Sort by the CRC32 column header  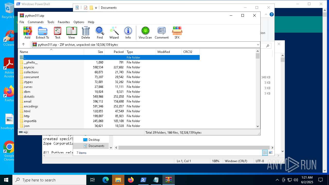[191, 52]
